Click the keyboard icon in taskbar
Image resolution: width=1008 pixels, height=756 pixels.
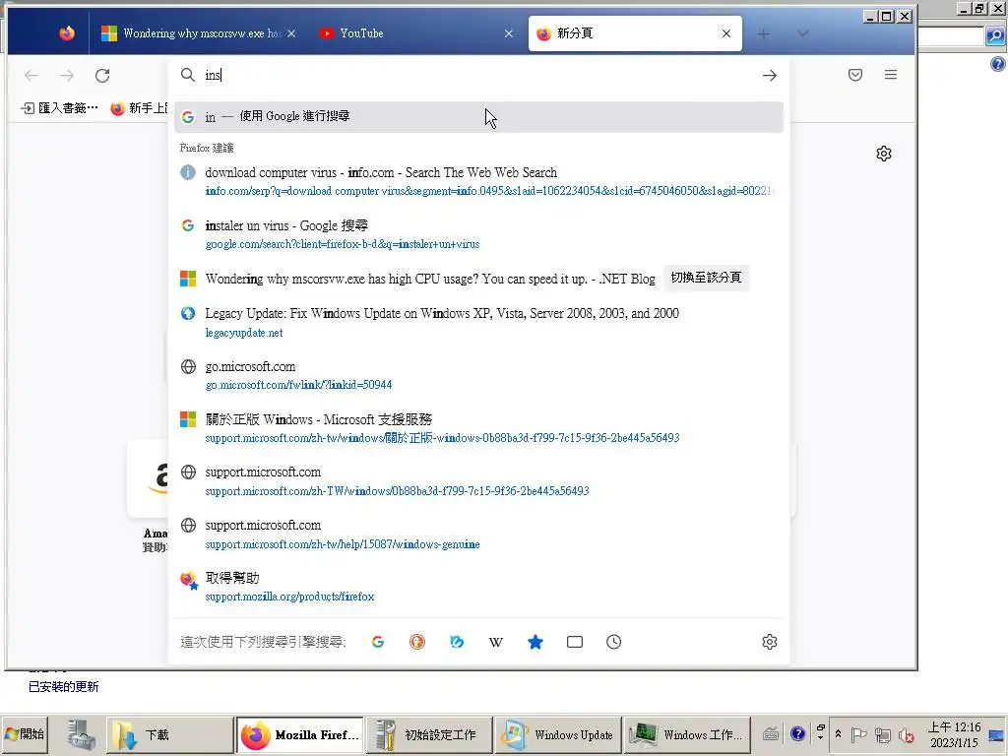click(x=771, y=733)
